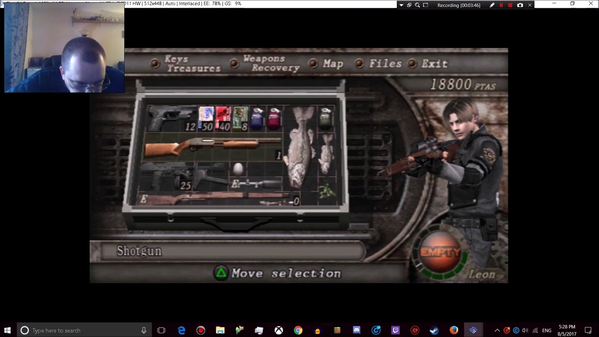Viewport: 599px width, 337px height.
Task: Open Discord from the taskbar
Action: click(357, 330)
